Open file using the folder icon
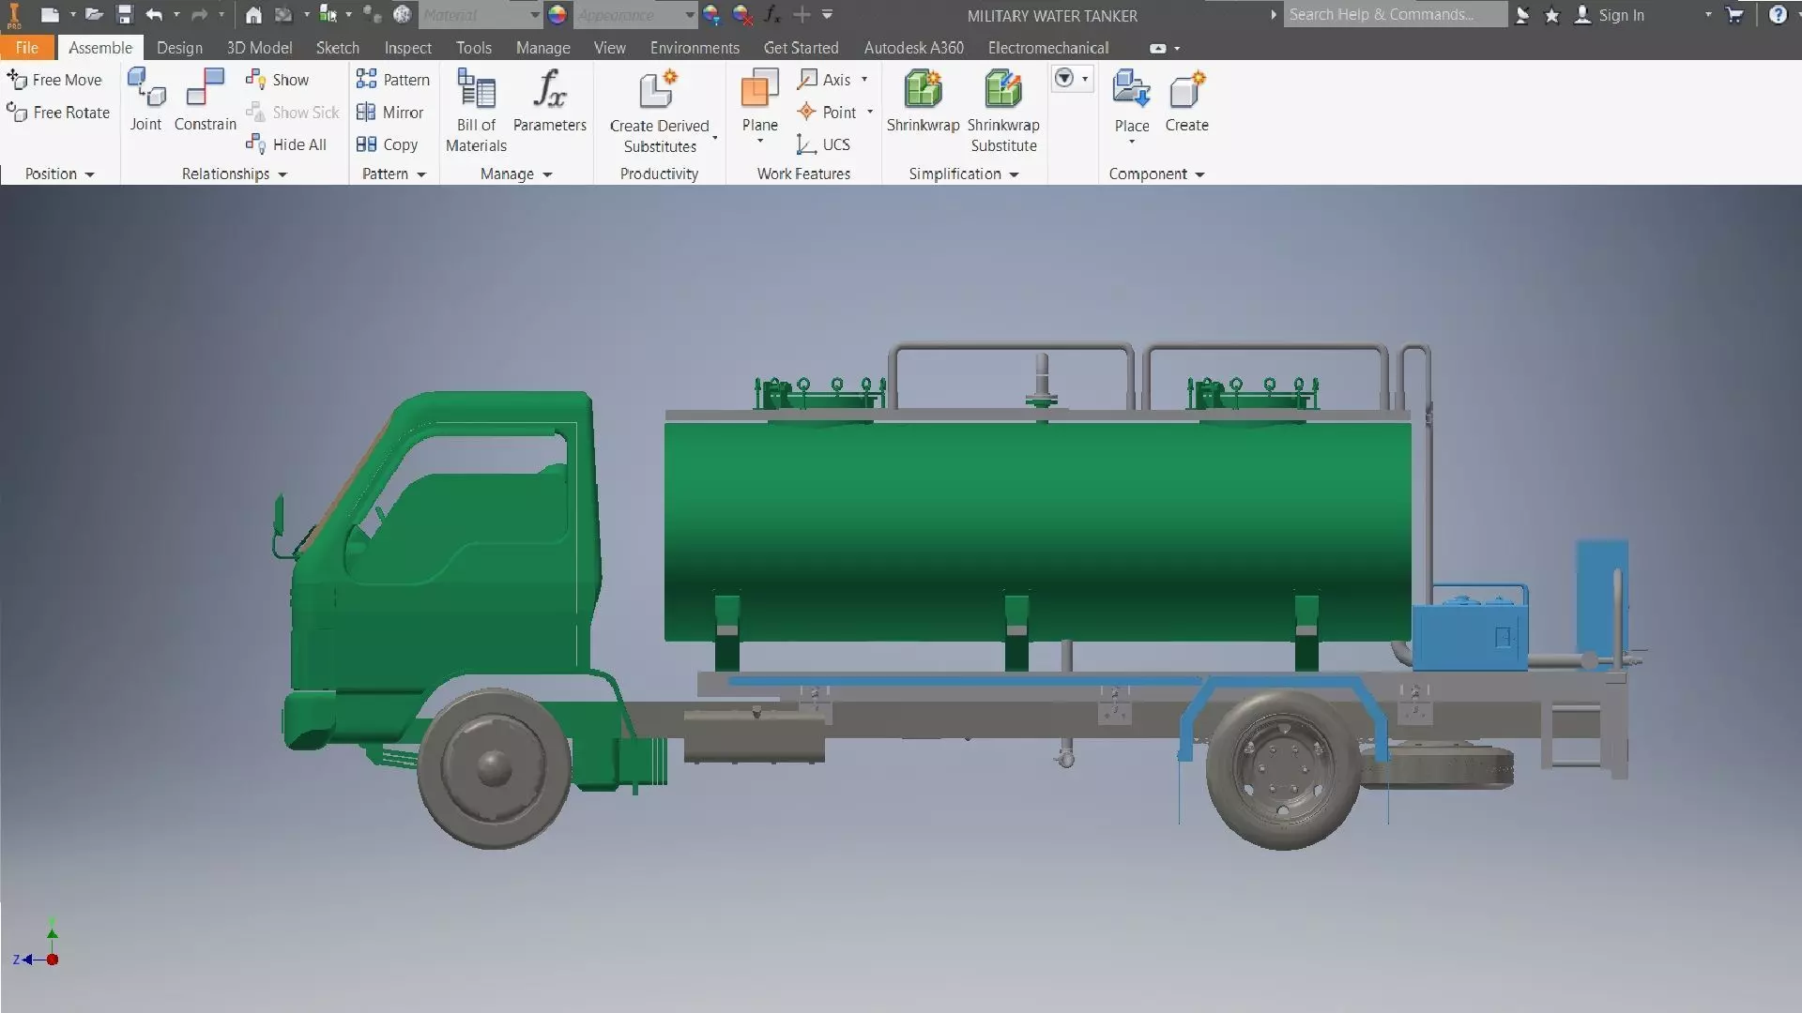 point(94,14)
